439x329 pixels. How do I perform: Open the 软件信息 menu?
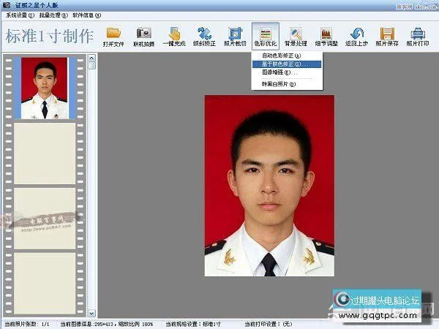[86, 15]
